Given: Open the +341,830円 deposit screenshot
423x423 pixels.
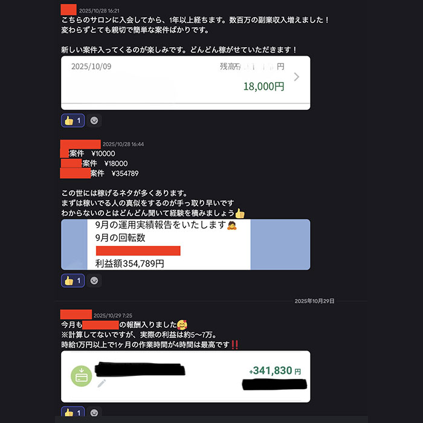Looking at the screenshot, I should point(186,376).
